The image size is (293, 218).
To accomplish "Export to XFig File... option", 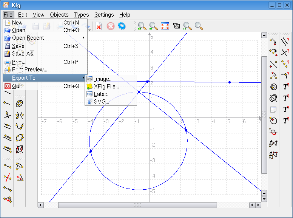I will tap(111, 87).
